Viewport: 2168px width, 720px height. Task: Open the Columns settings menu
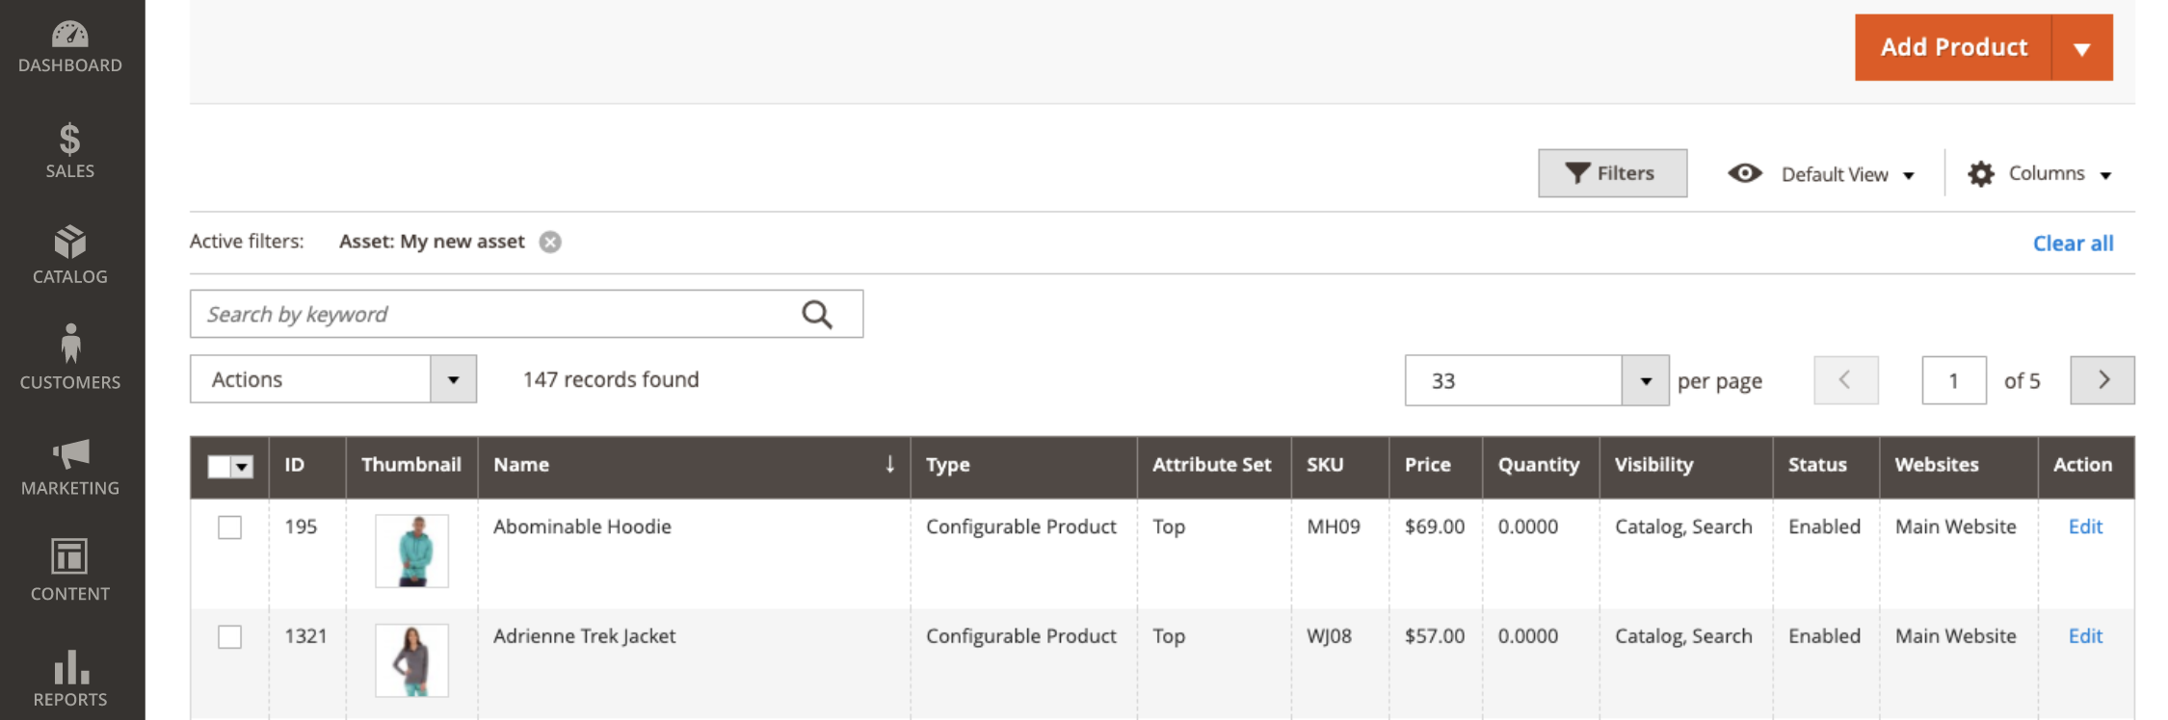[x=2040, y=174]
